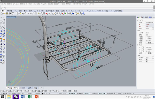Click the color wheel properties toolbar icon
Viewport: 155px width, 99px height.
[x=65, y=13]
